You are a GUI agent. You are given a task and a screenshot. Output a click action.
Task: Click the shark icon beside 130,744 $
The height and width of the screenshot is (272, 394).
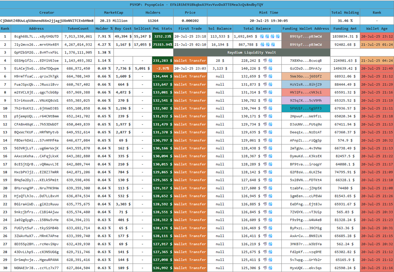click(x=264, y=108)
